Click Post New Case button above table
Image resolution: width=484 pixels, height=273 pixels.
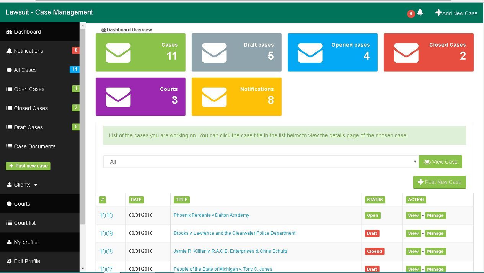coord(439,182)
